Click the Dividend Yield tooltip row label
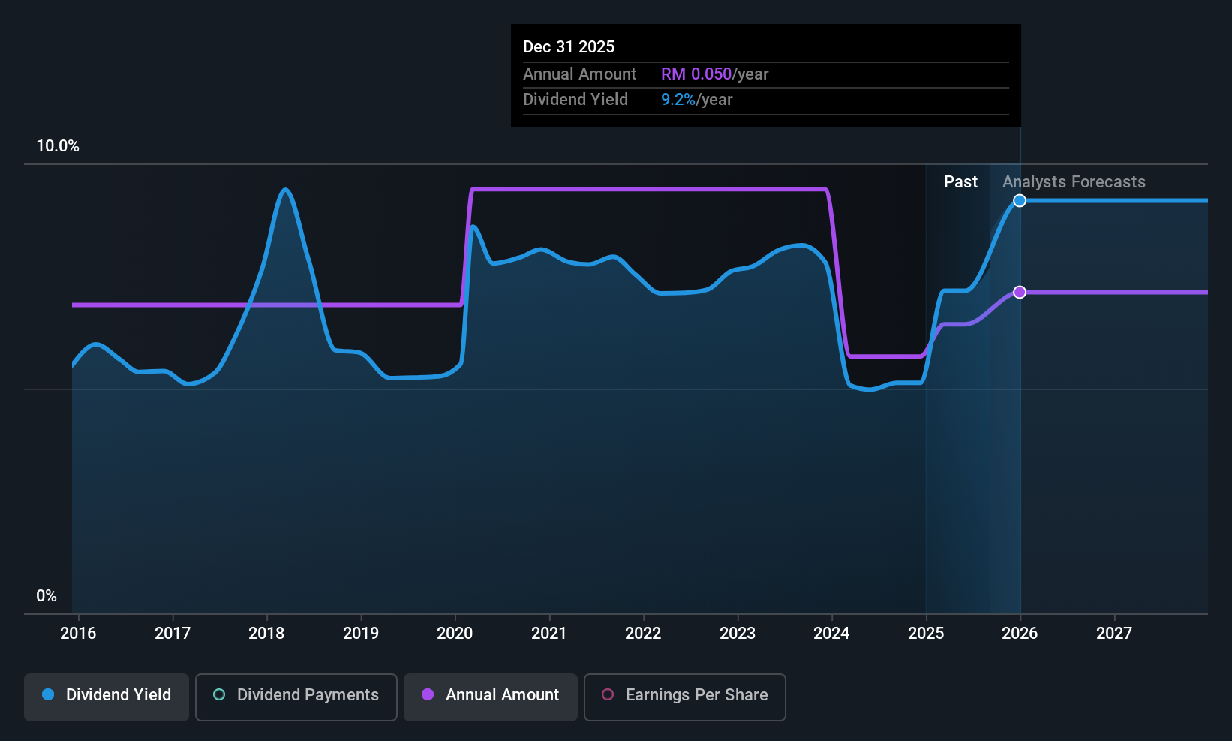 [x=575, y=100]
